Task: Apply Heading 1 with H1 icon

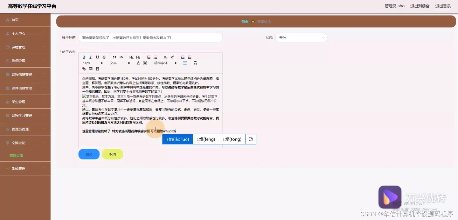Action: 131,57
